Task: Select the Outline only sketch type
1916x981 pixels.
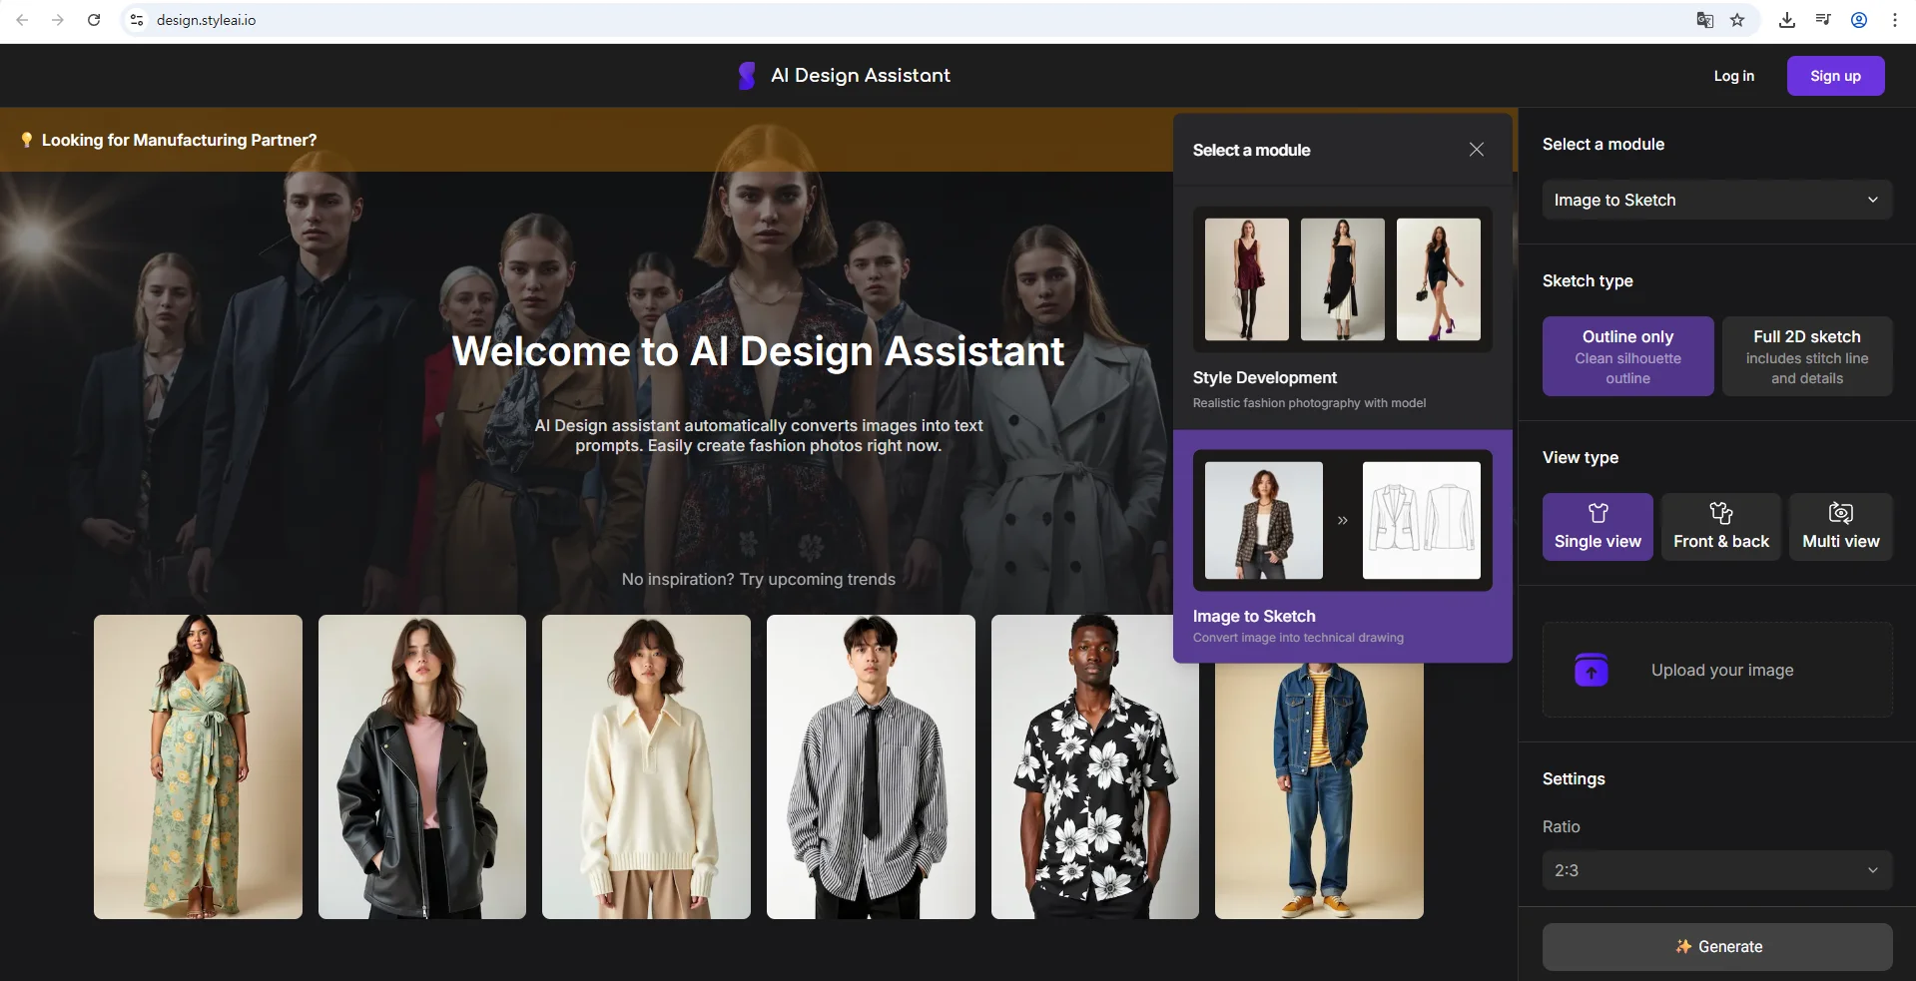Action: click(1626, 356)
